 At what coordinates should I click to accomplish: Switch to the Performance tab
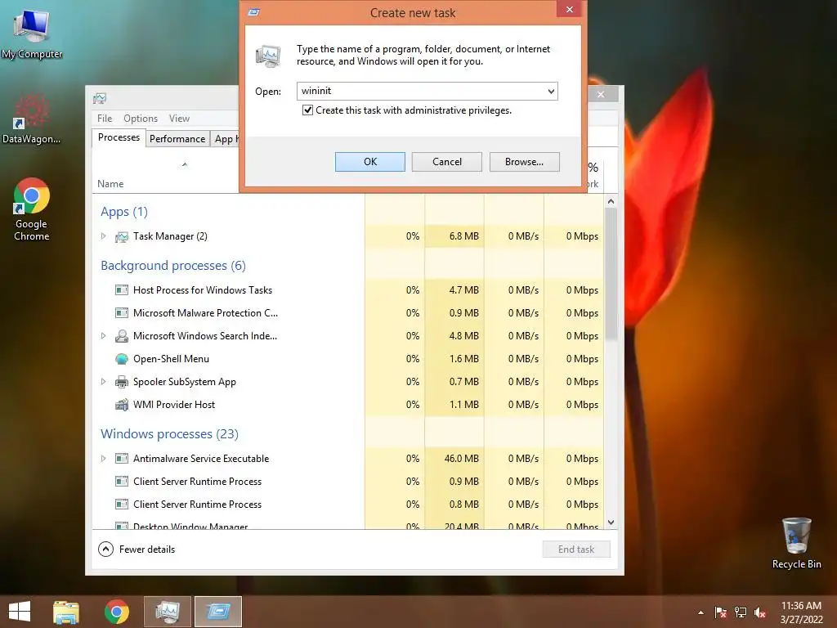pos(177,139)
